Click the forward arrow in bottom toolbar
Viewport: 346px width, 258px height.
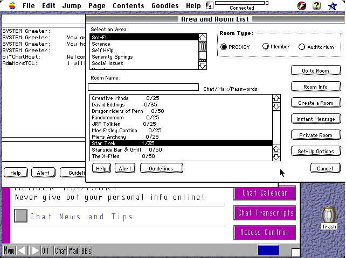pyautogui.click(x=34, y=250)
